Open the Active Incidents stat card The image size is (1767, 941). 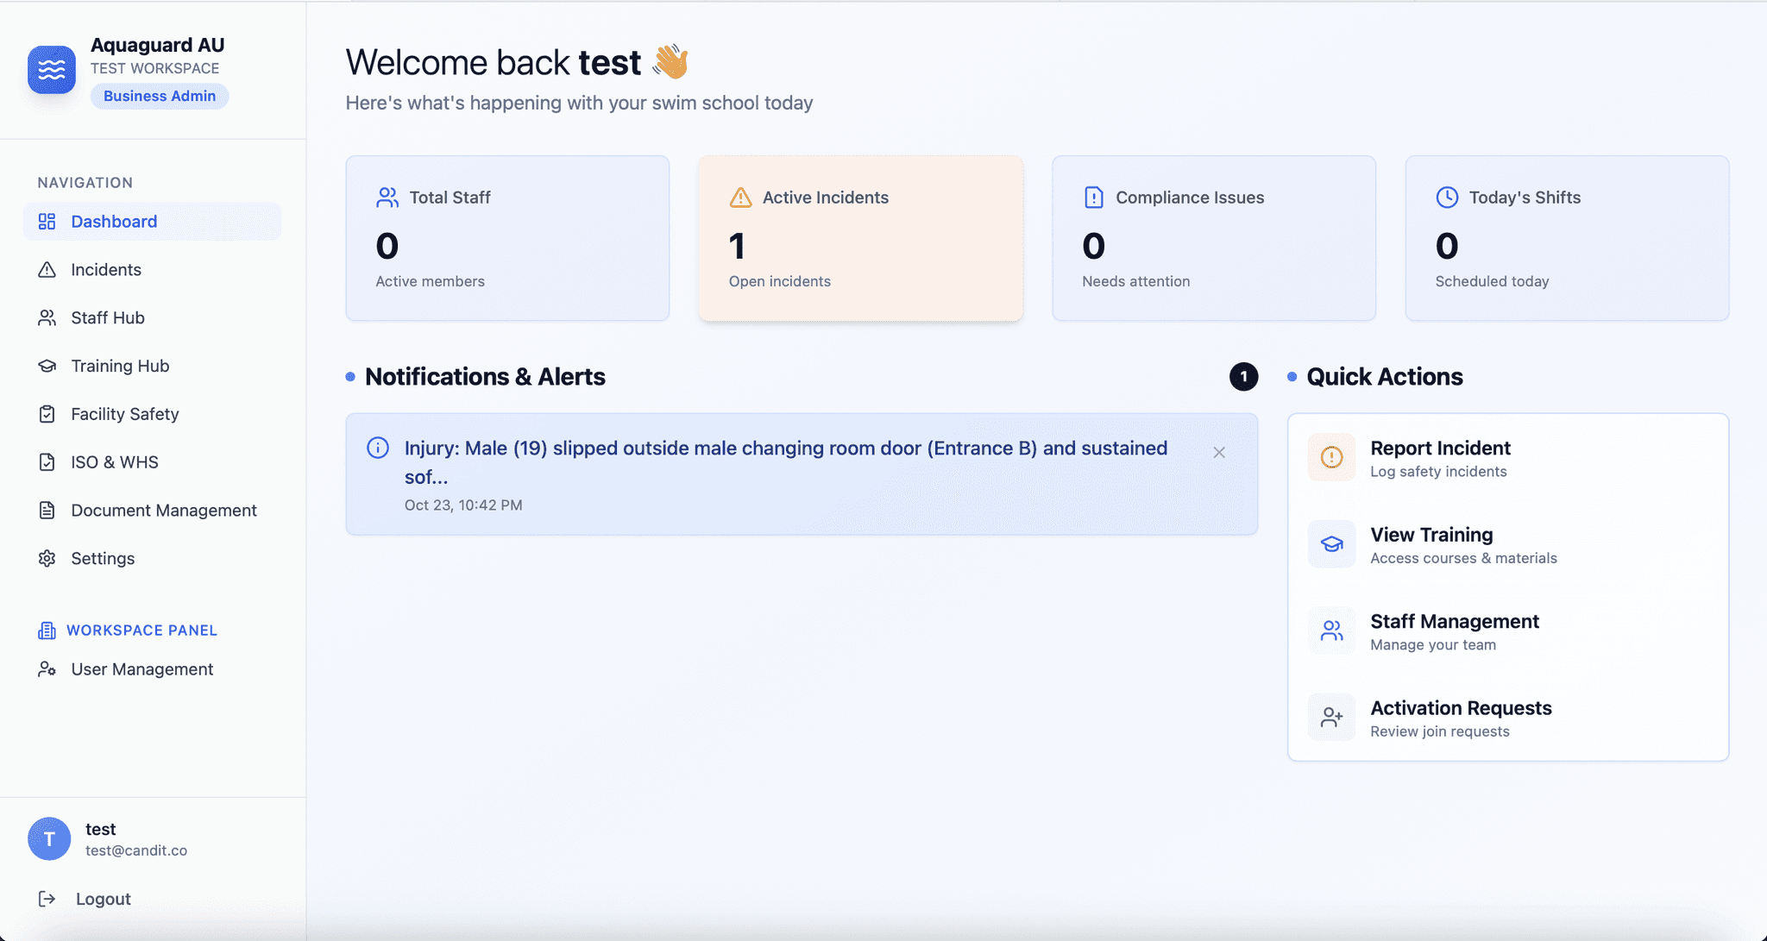pos(861,238)
